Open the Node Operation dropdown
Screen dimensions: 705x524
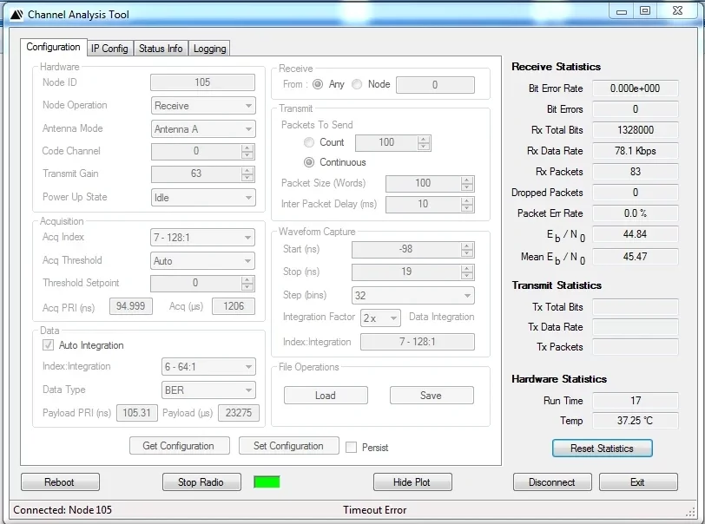pos(203,106)
